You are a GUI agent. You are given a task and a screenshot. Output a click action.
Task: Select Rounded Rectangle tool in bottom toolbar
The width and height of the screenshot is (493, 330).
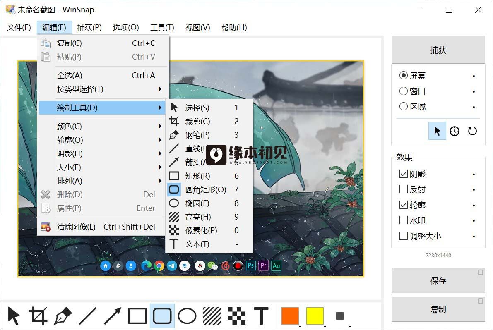click(162, 316)
